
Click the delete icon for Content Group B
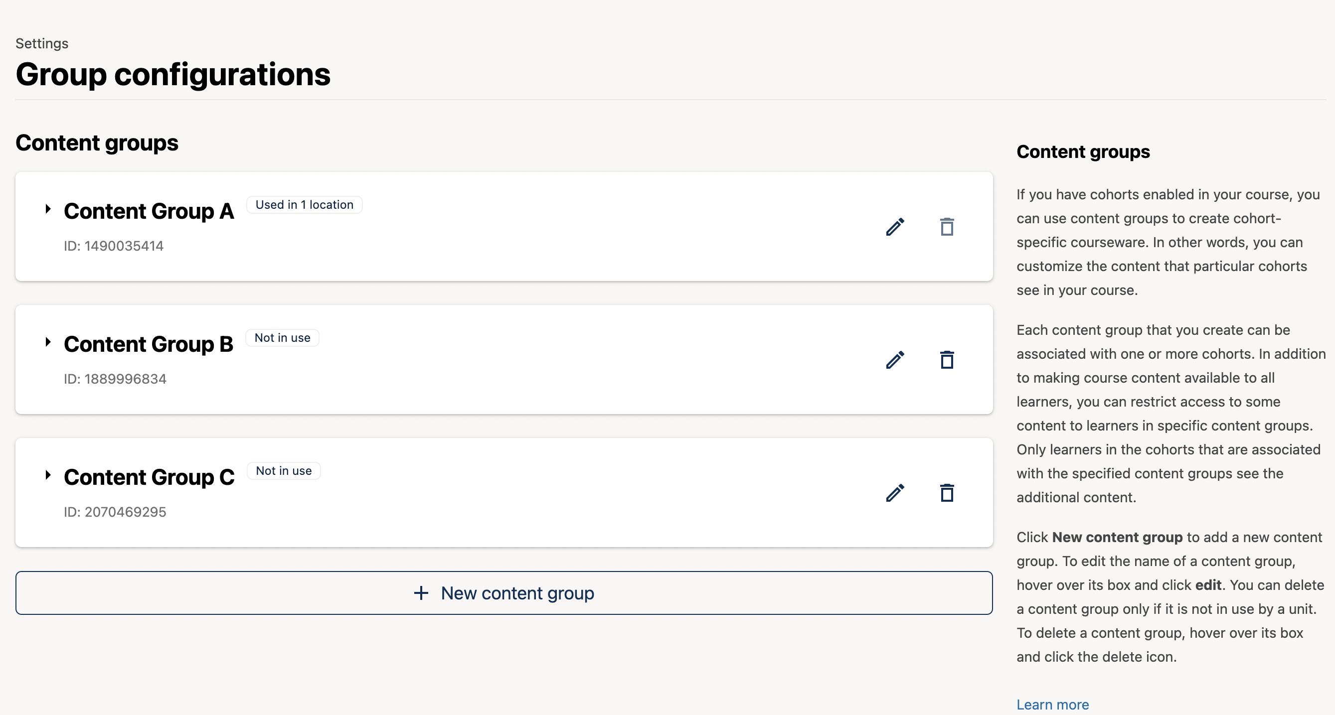[947, 359]
